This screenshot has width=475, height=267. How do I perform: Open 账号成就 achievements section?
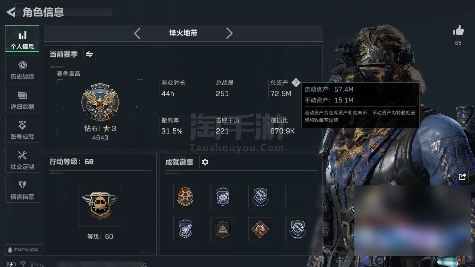pos(22,129)
